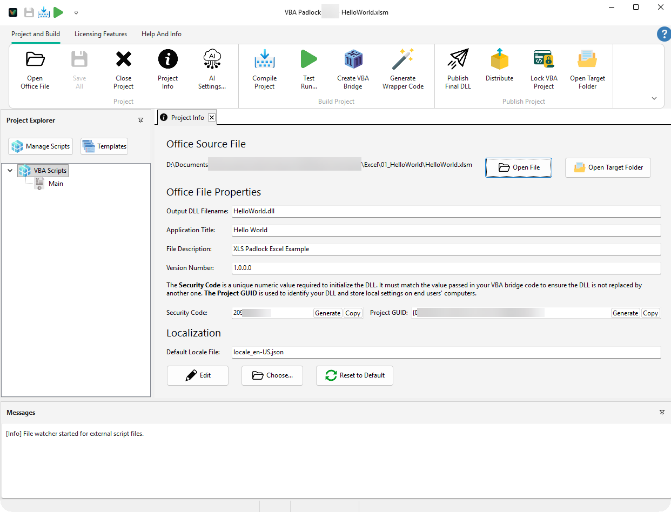Open Project Info panel
Screen dimensions: 671x512
pyautogui.click(x=167, y=69)
